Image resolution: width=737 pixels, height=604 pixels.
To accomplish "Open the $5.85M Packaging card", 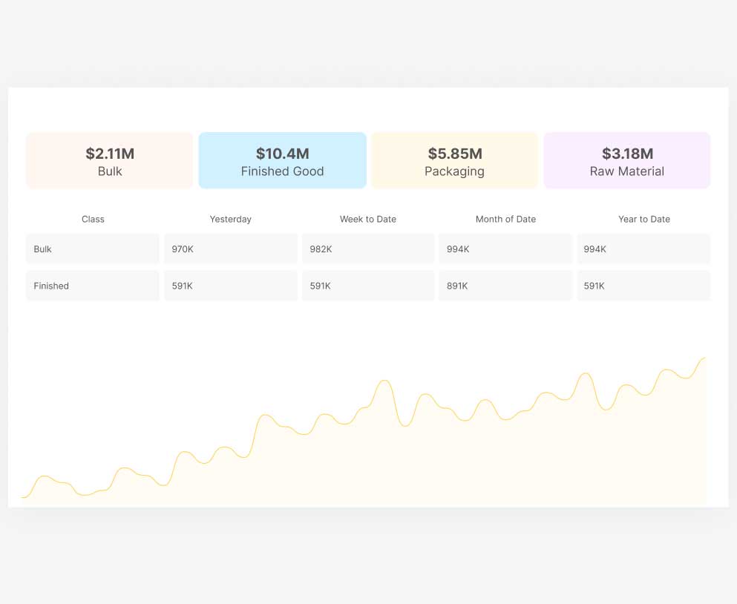I will coord(454,161).
